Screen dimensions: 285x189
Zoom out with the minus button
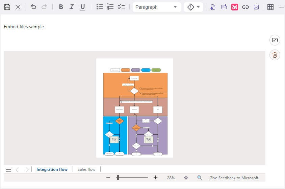108,178
